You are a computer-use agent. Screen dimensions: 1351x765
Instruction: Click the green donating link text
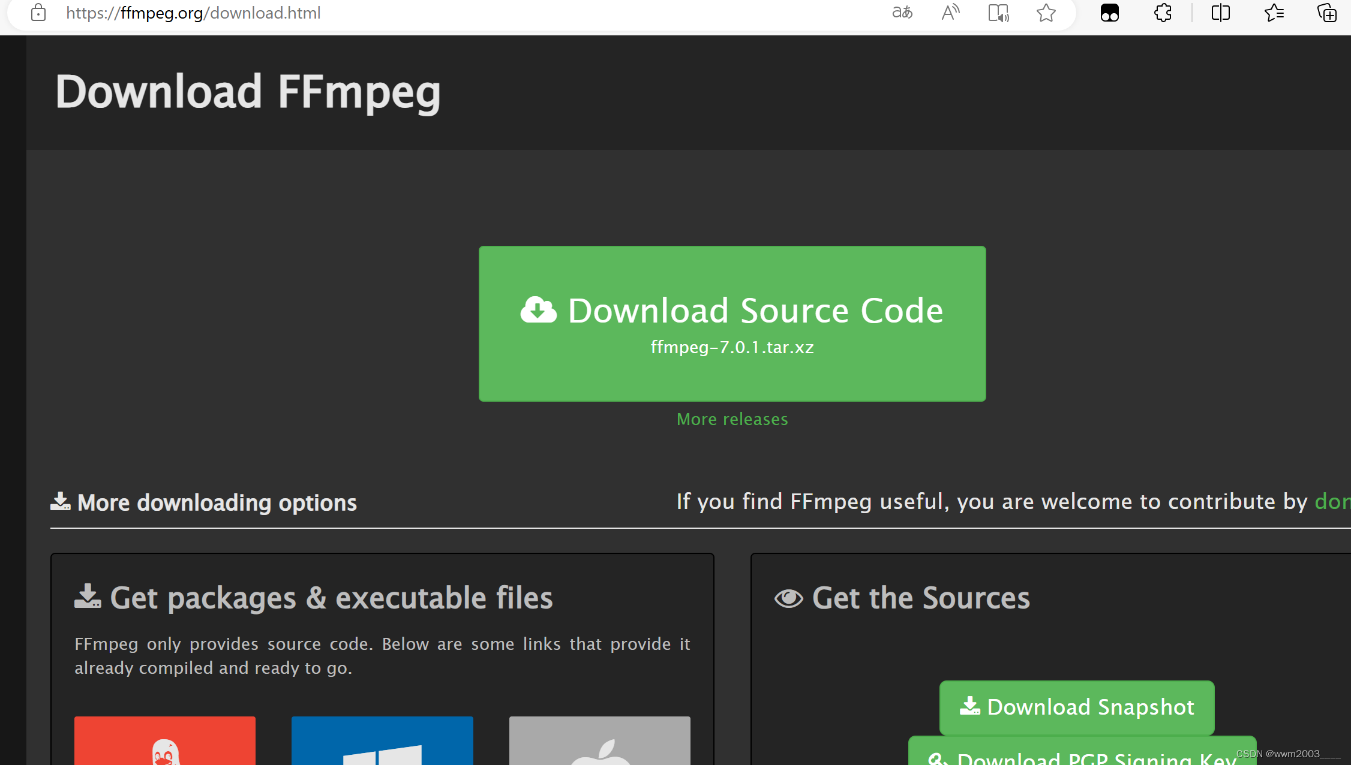(x=1332, y=501)
